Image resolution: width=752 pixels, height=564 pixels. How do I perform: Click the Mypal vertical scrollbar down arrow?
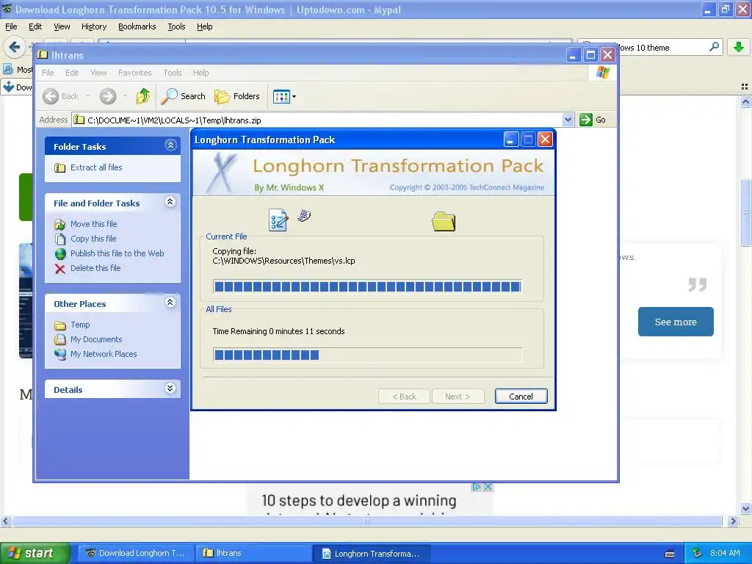[745, 509]
